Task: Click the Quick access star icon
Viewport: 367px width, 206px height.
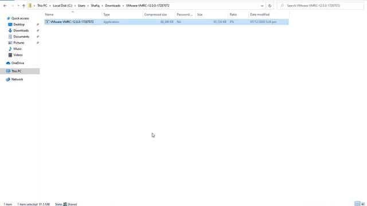Action: pyautogui.click(x=9, y=18)
